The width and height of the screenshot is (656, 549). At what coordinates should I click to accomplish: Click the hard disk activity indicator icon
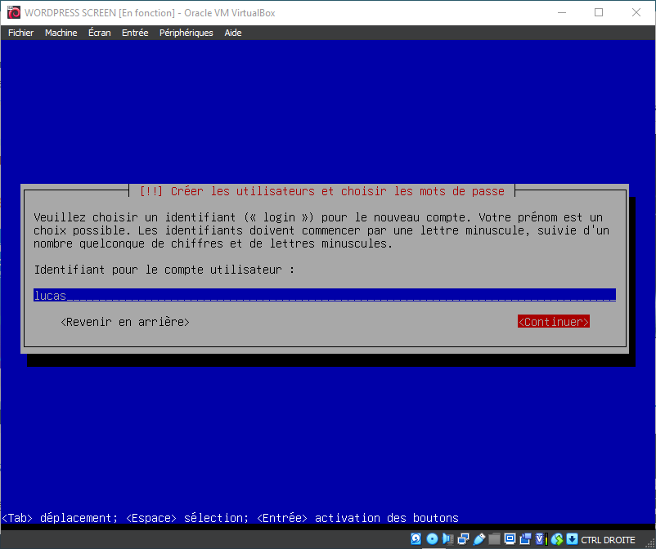(416, 539)
